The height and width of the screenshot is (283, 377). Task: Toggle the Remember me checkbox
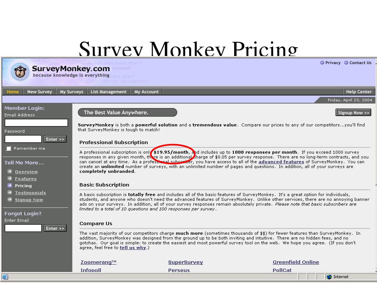click(x=9, y=148)
